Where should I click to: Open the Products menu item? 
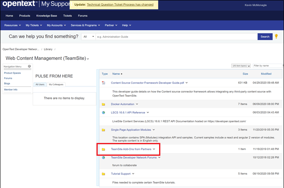pos(25,16)
